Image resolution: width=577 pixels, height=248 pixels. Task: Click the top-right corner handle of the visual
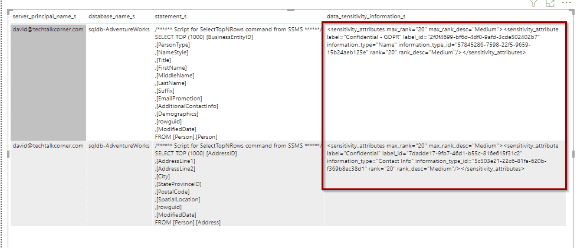tap(573, 11)
